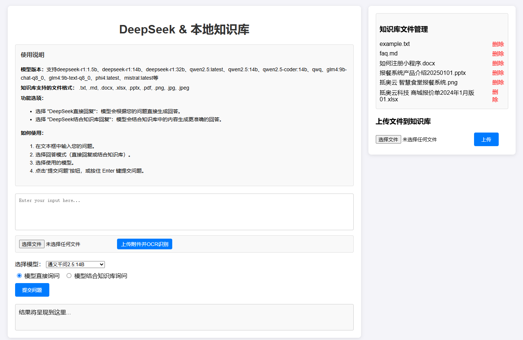Click 未选择任何文件 text in knowledge base upload
Image resolution: width=523 pixels, height=340 pixels.
(x=420, y=140)
